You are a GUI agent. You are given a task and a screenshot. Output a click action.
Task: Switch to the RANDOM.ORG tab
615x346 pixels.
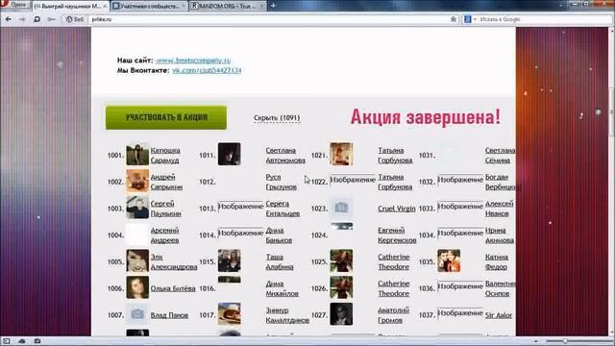(228, 7)
